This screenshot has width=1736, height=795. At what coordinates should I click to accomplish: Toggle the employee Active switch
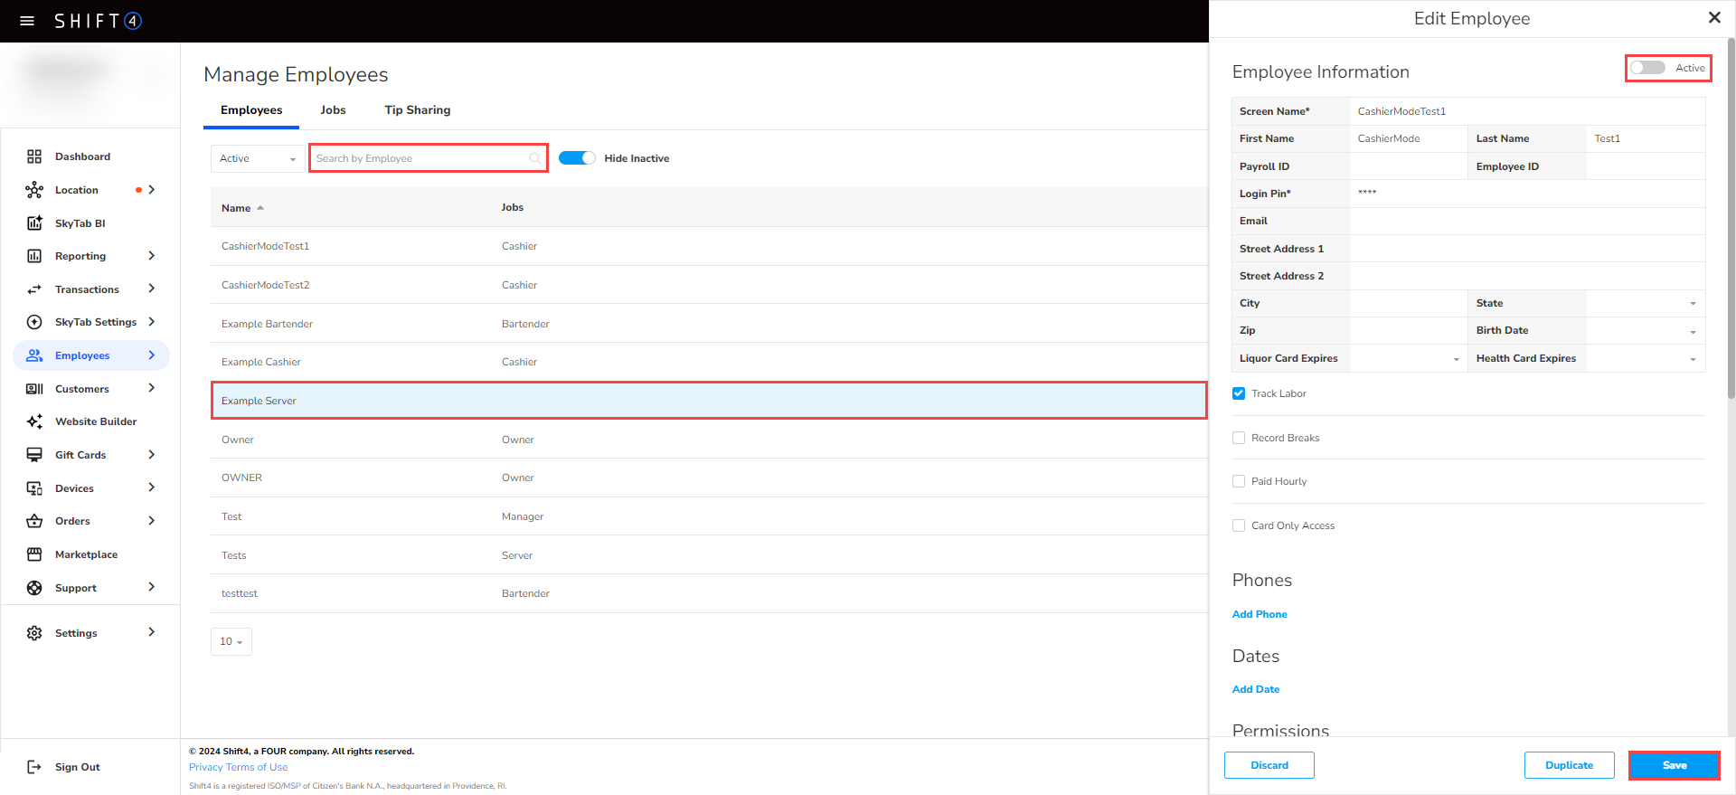point(1647,68)
